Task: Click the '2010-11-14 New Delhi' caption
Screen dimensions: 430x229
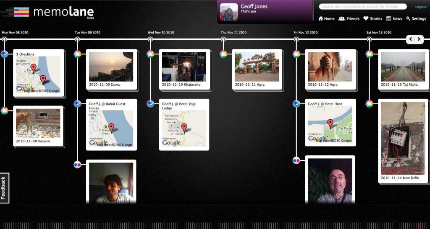Action: point(400,178)
